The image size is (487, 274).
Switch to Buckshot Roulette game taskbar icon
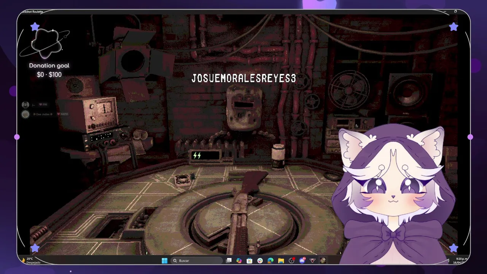click(x=323, y=261)
